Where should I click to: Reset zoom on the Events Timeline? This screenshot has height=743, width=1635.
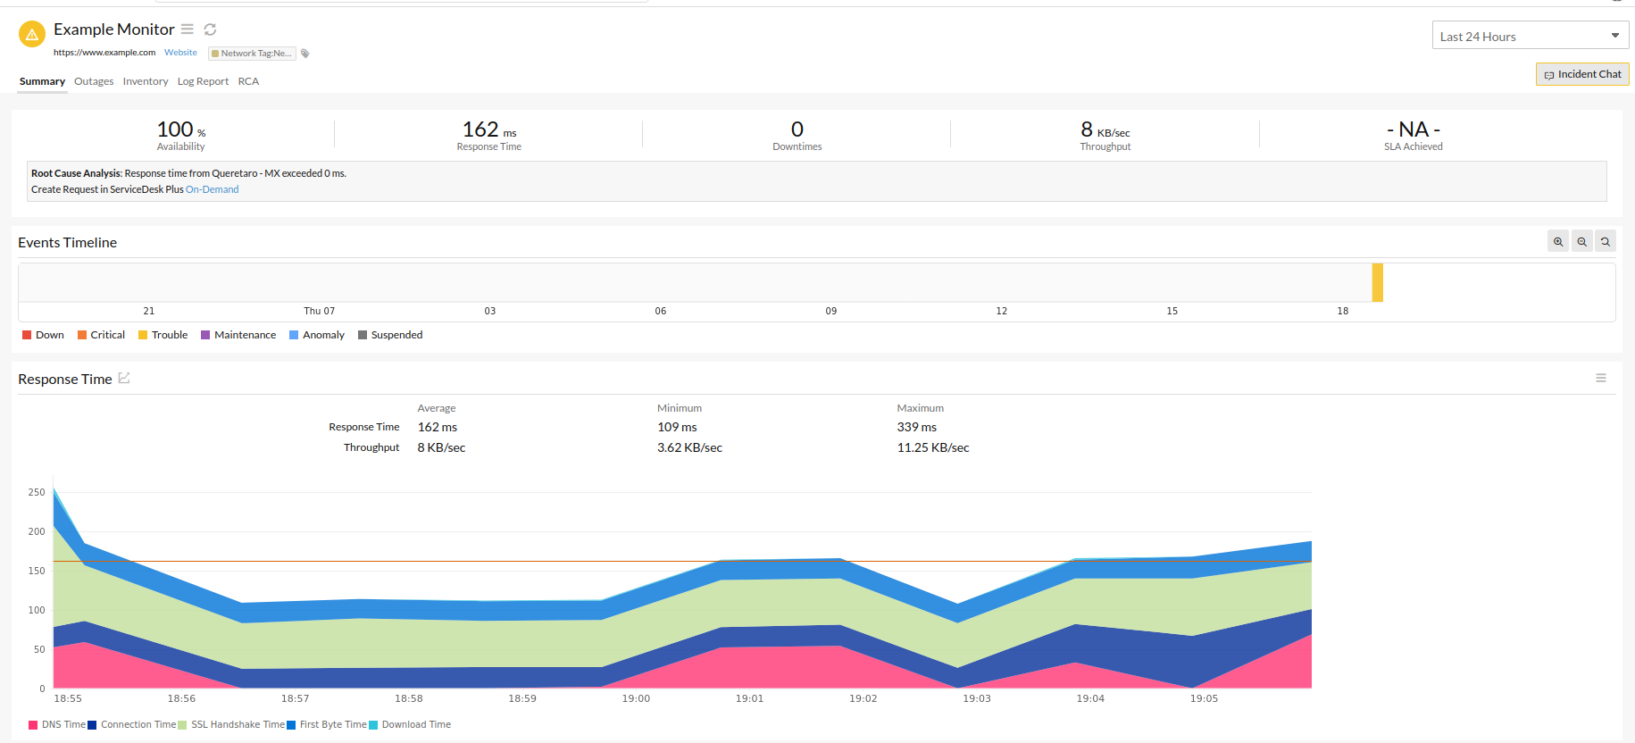[x=1606, y=242]
